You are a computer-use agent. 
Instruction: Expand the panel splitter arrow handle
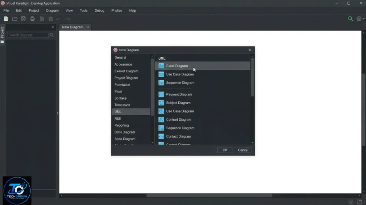[58, 113]
